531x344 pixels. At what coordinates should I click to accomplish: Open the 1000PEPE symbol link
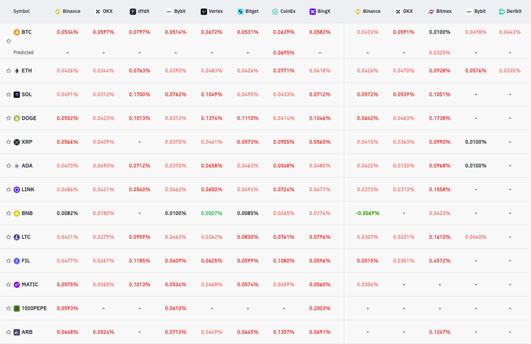[34, 308]
